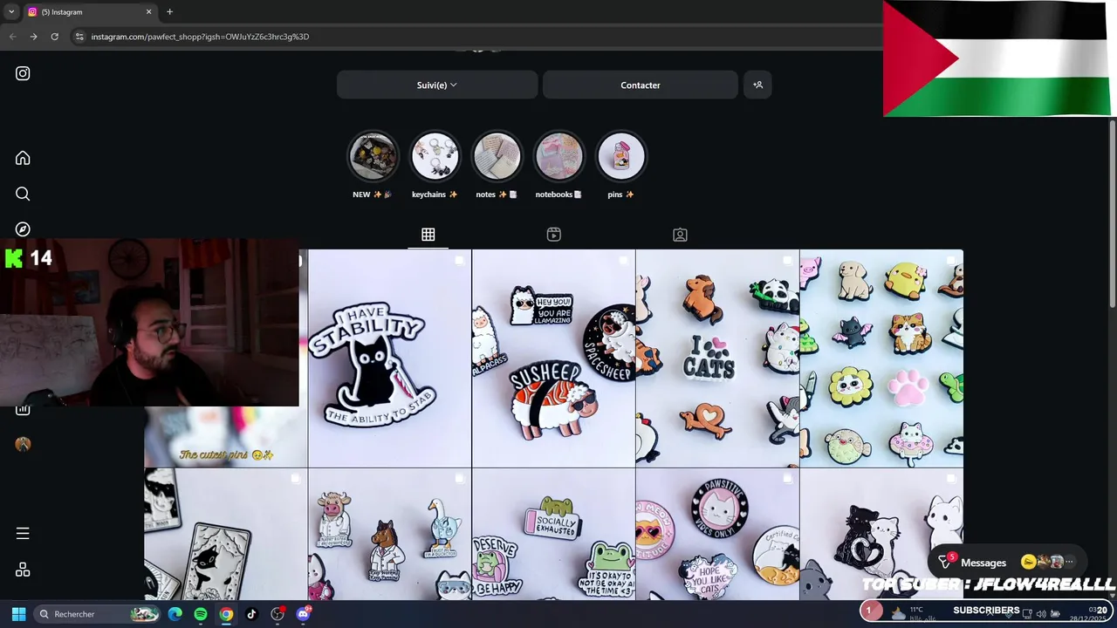The height and width of the screenshot is (628, 1117).
Task: Click the similar accounts suggestion icon button
Action: coord(757,85)
